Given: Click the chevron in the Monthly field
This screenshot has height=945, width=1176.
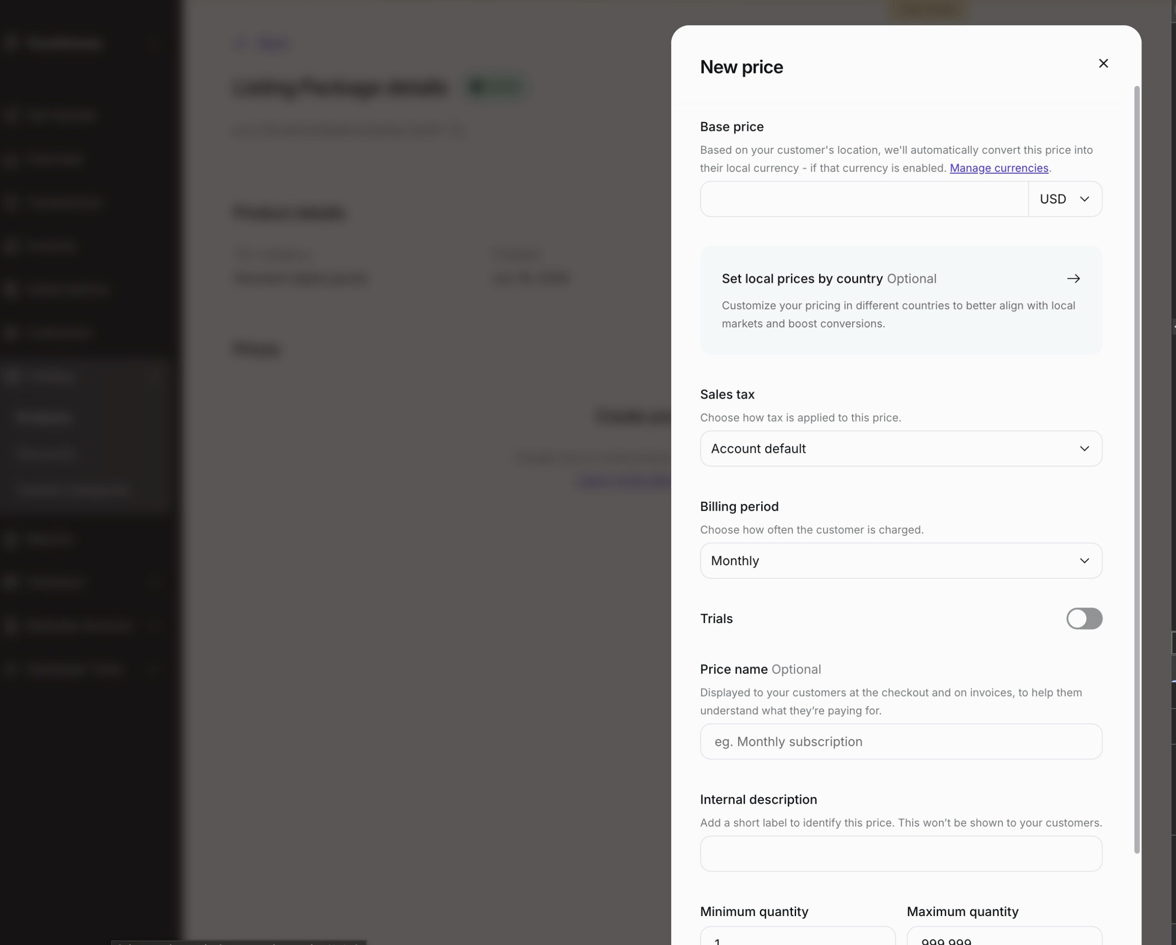Looking at the screenshot, I should 1085,561.
